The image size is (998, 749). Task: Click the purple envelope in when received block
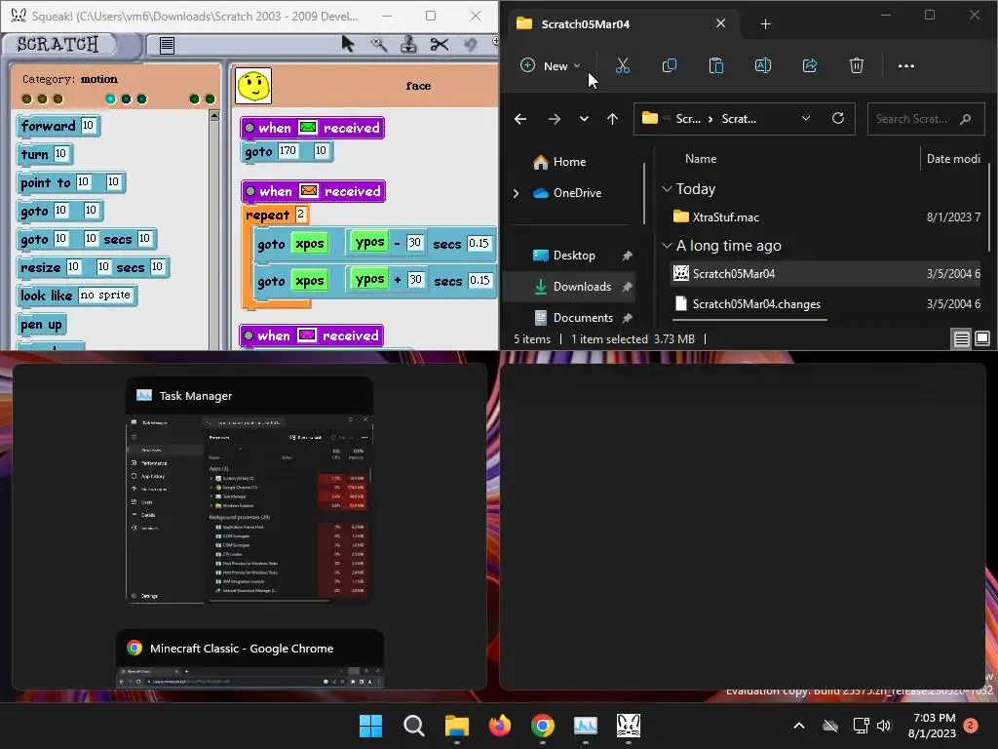[x=307, y=335]
